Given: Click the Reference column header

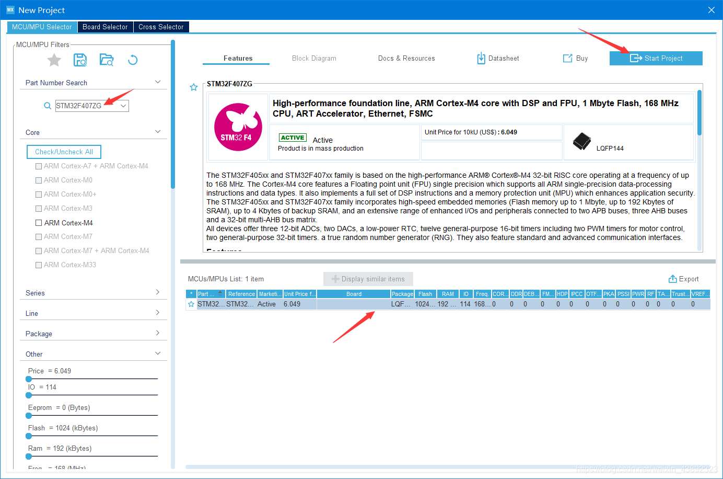Looking at the screenshot, I should point(241,294).
